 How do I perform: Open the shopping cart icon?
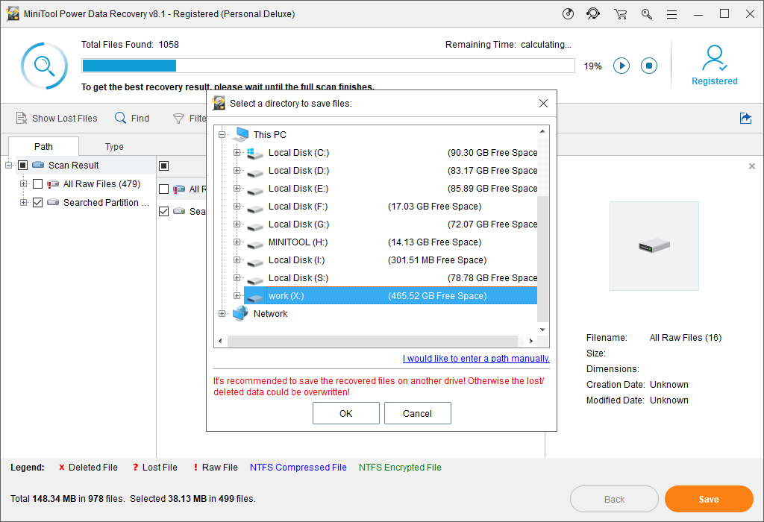(620, 14)
